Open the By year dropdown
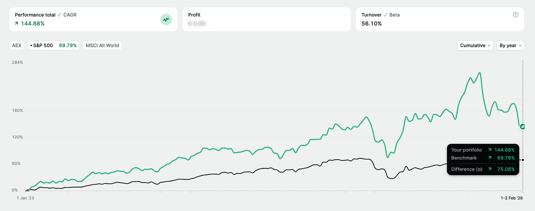The width and height of the screenshot is (535, 211). pos(510,45)
